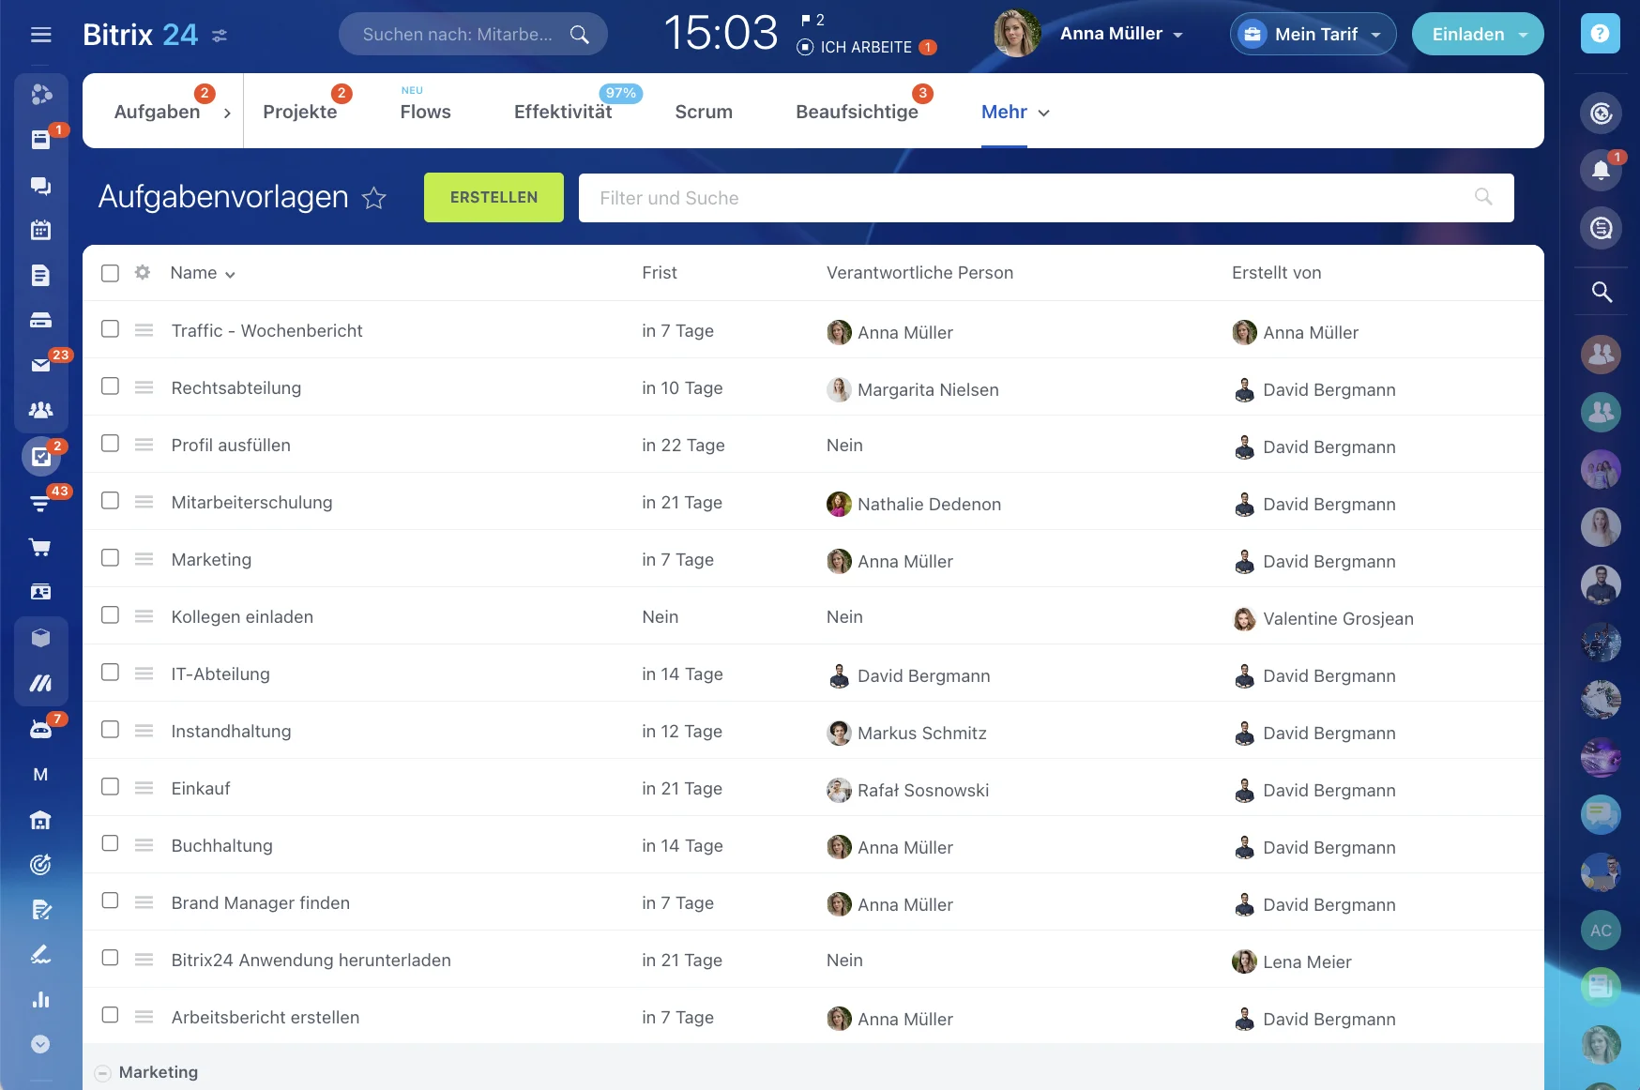1640x1090 pixels.
Task: Open the Scrum tab
Action: [703, 113]
